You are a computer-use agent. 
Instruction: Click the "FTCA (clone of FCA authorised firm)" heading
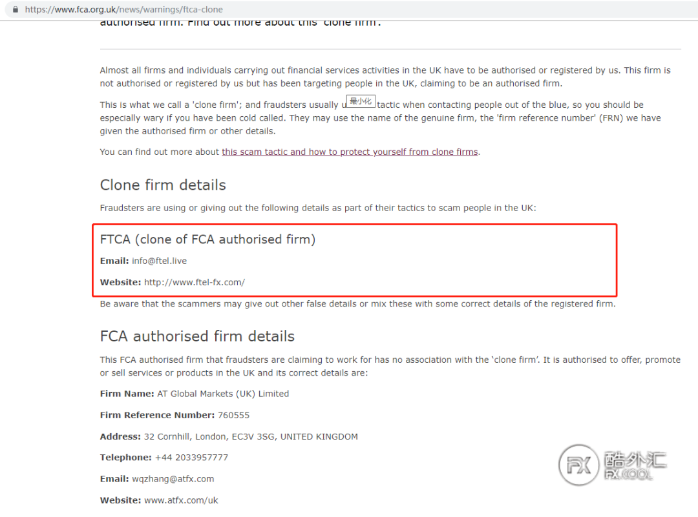[207, 239]
